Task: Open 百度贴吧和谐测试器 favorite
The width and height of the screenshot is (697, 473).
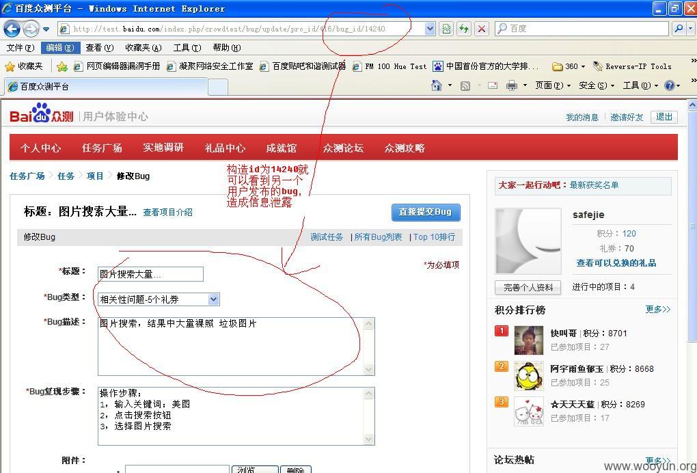Action: tap(302, 66)
